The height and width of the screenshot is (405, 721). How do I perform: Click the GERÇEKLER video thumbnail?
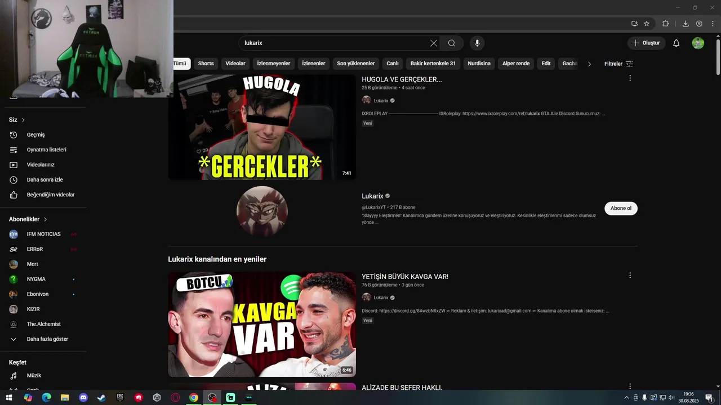pos(262,127)
